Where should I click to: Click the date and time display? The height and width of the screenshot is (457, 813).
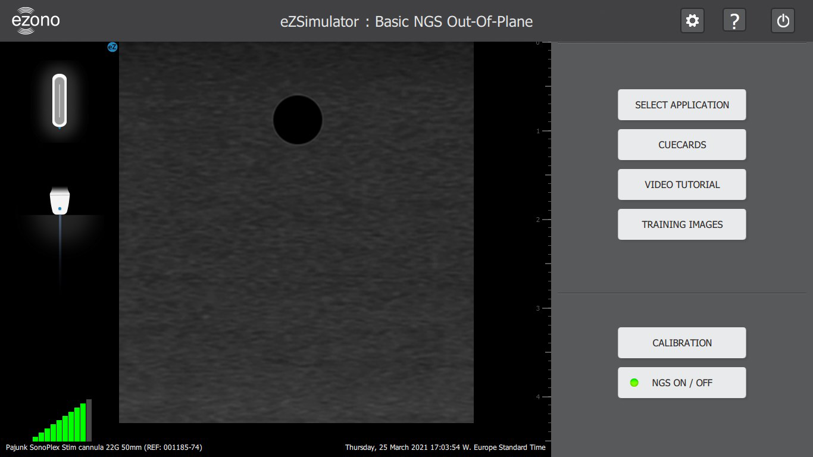coord(445,447)
